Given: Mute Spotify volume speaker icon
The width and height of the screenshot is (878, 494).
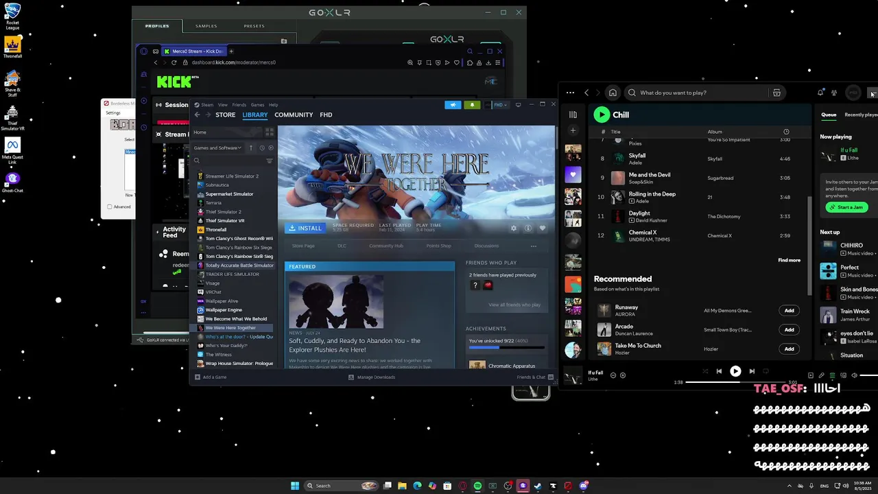Looking at the screenshot, I should point(854,375).
